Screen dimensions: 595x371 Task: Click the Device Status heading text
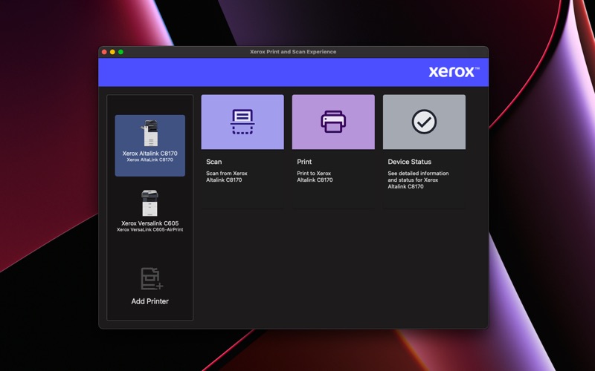(x=410, y=162)
